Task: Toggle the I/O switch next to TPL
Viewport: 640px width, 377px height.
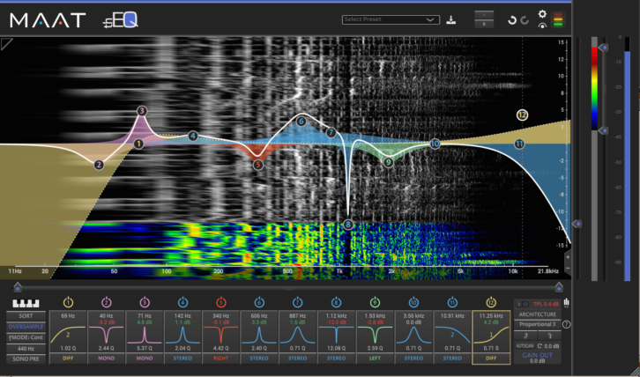Action: tap(523, 304)
